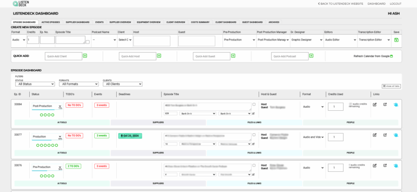This screenshot has width=417, height=192.
Task: Click the 2 TO DO's badge in episode 33076
Action: pos(73,166)
